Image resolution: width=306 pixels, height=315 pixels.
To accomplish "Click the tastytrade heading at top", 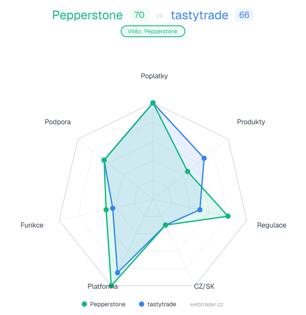I will click(199, 15).
